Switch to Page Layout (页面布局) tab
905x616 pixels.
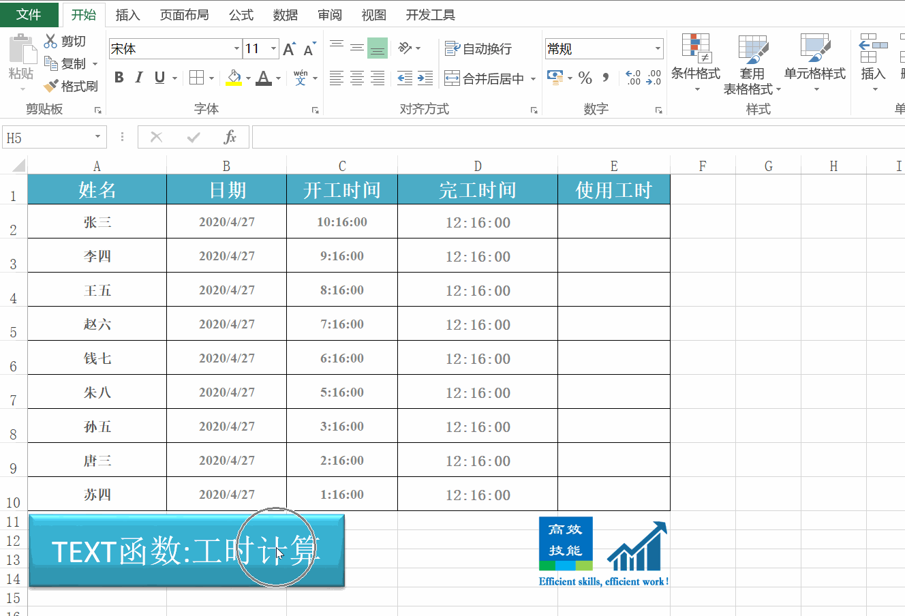click(x=184, y=15)
